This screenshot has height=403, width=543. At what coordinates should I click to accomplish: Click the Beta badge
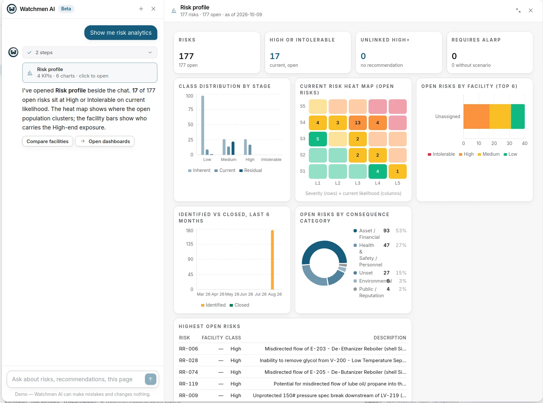tap(66, 9)
